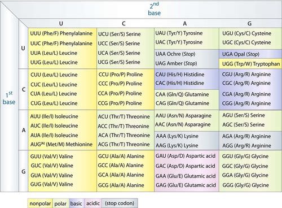The image size is (282, 208).
Task: Click AAC (Asn/N) Asparagine
Action: [x=183, y=124]
